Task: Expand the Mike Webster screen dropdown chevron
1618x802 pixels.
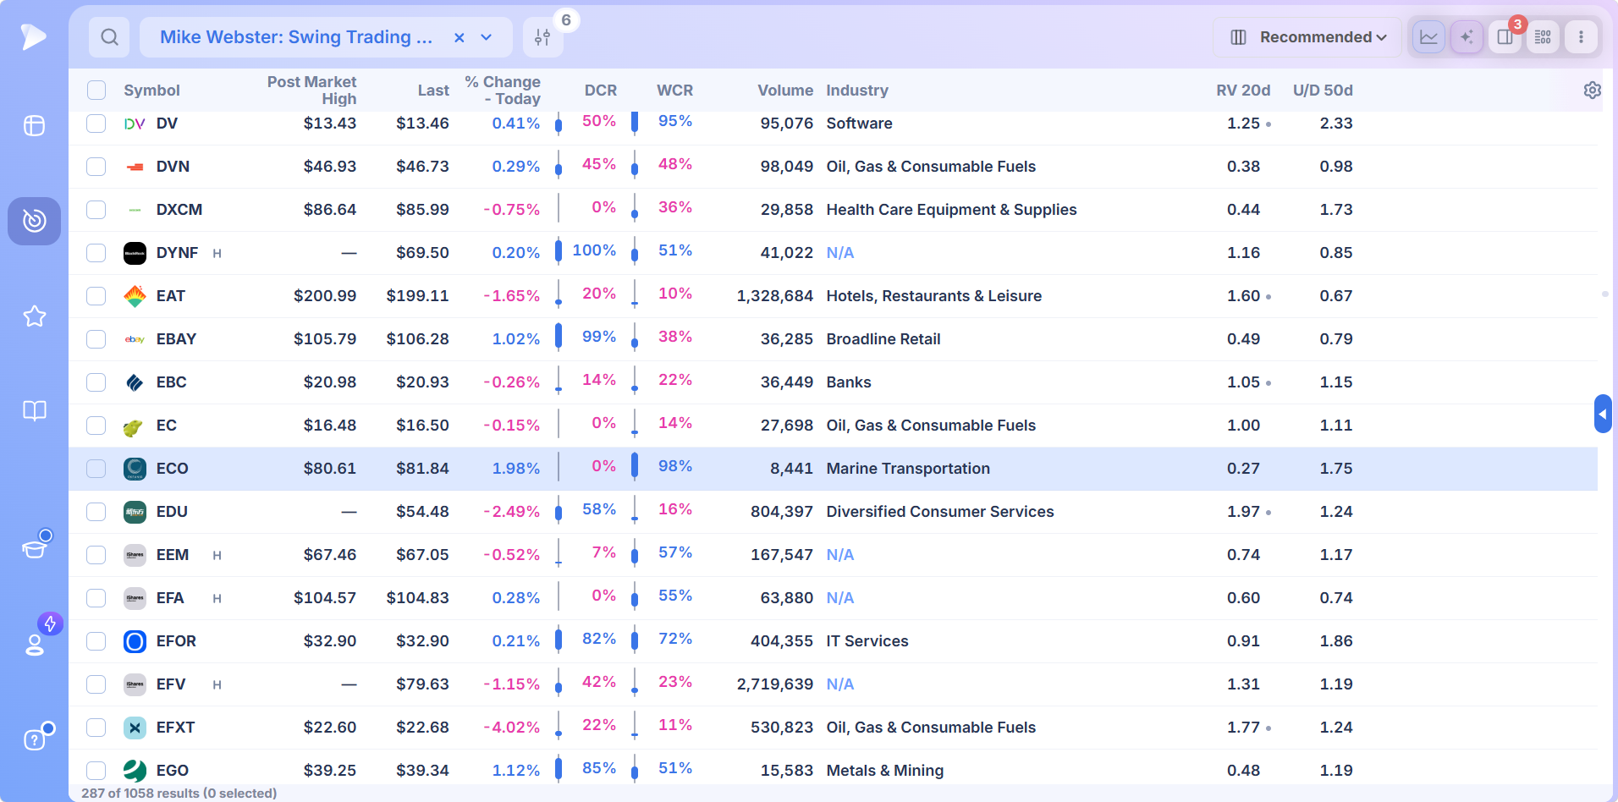Action: [x=487, y=37]
